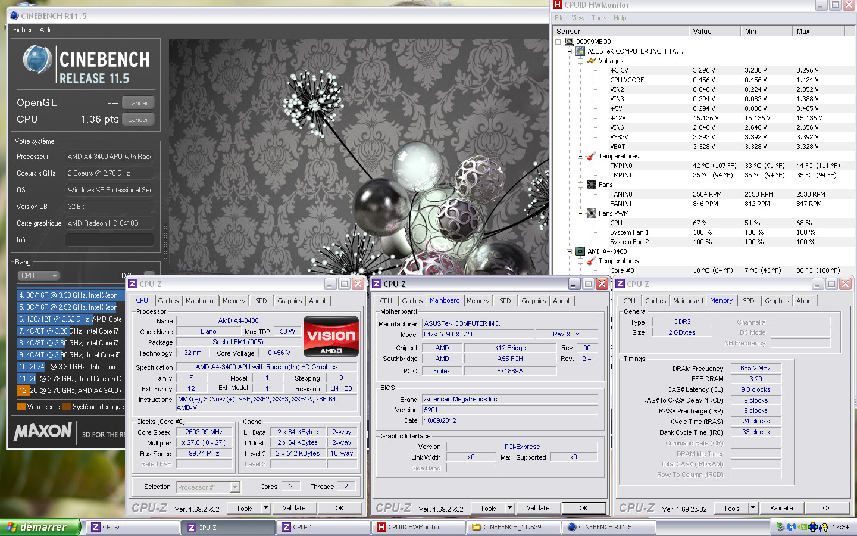The height and width of the screenshot is (536, 857).
Task: Open the Fichier menu in Cinebench
Action: [23, 30]
